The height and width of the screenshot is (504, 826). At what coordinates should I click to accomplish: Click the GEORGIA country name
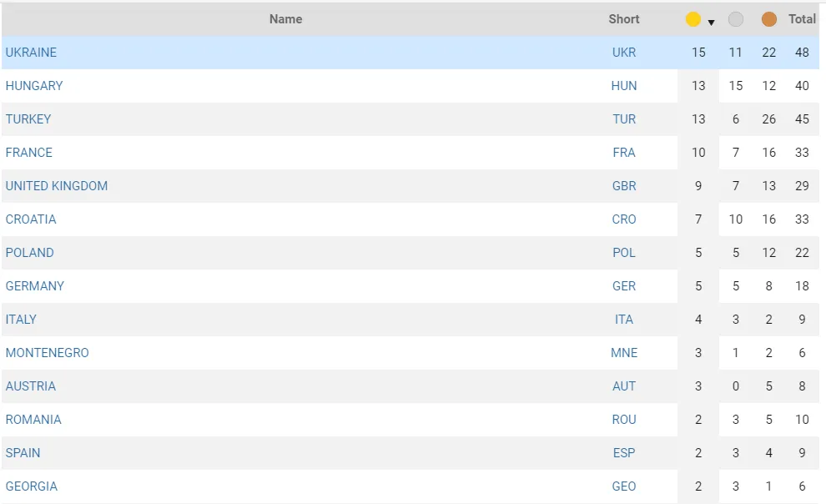(32, 486)
